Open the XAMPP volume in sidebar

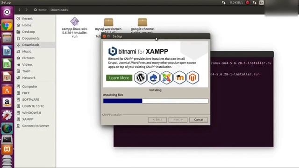pyautogui.click(x=35, y=119)
